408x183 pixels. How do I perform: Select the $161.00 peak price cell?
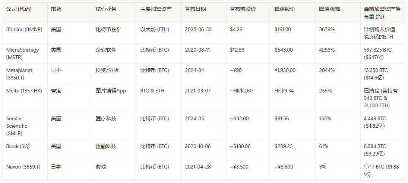click(282, 29)
